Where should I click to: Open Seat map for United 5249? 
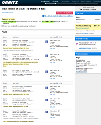coord(52,48)
